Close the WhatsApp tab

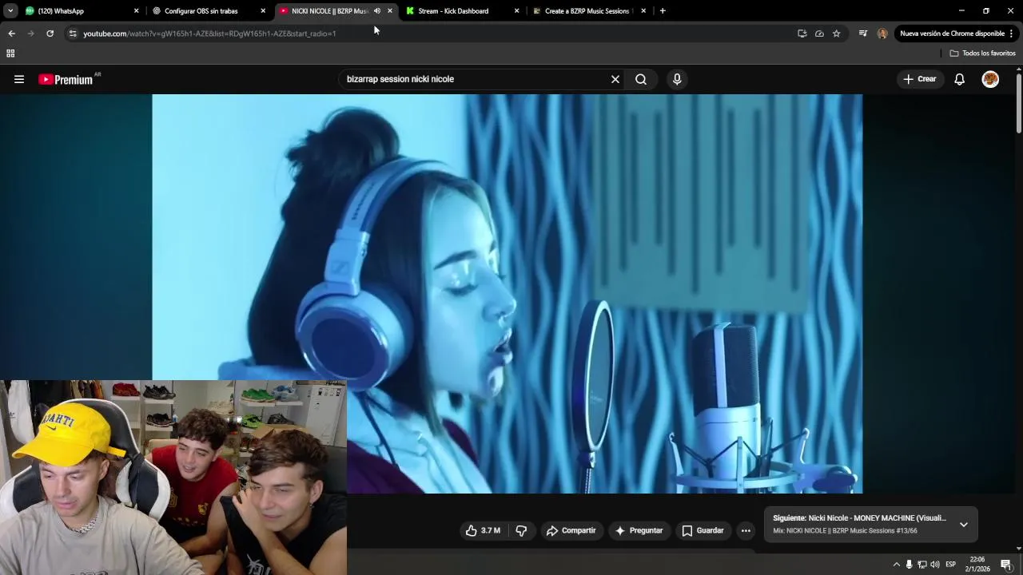tap(136, 11)
